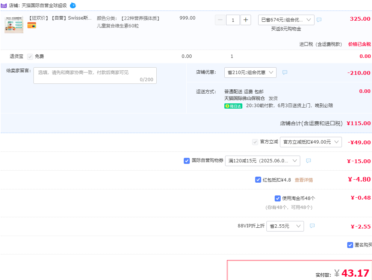
Task: Click the ¥-0.48 Taojinbi deduction amount
Action: 361,198
